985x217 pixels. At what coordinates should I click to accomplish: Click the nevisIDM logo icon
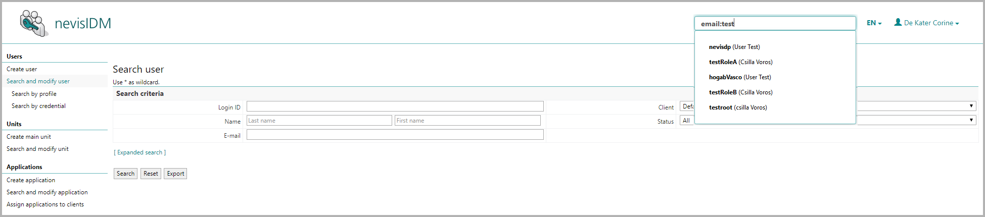tap(34, 24)
